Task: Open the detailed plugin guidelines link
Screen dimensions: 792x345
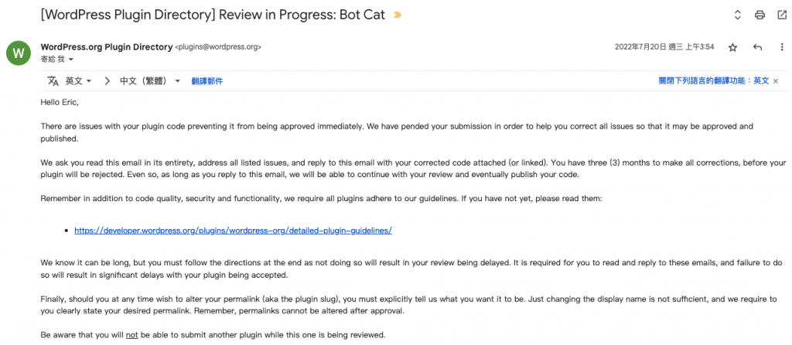Action: click(x=233, y=231)
